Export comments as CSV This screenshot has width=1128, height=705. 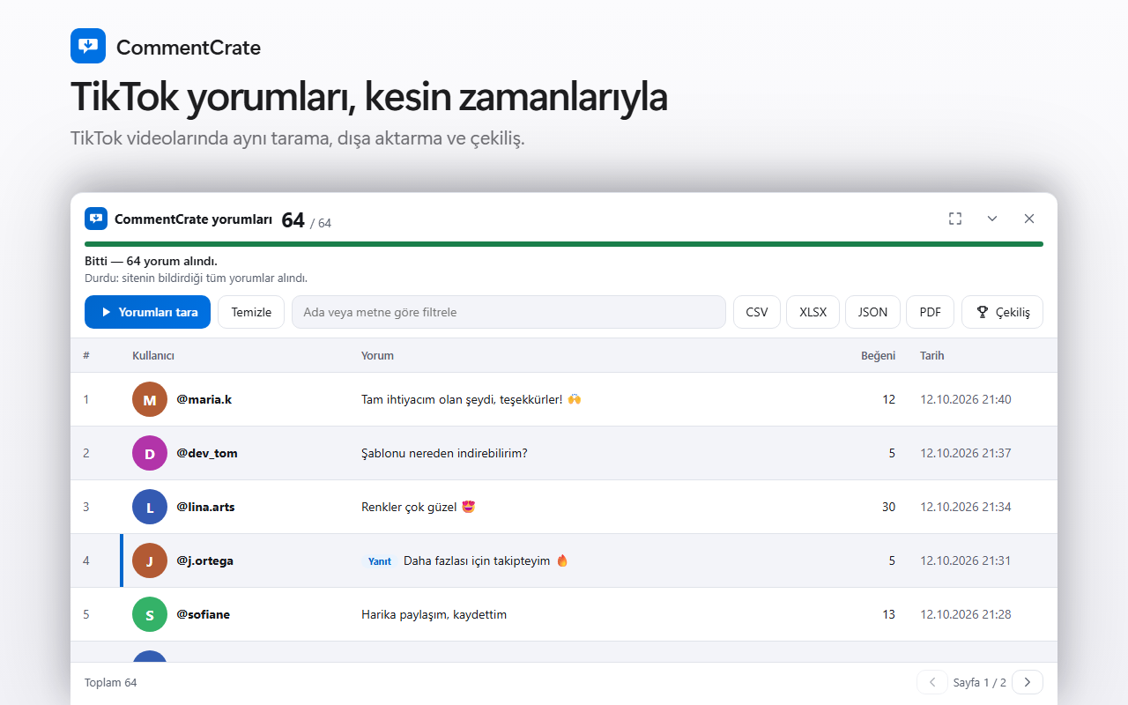point(757,312)
